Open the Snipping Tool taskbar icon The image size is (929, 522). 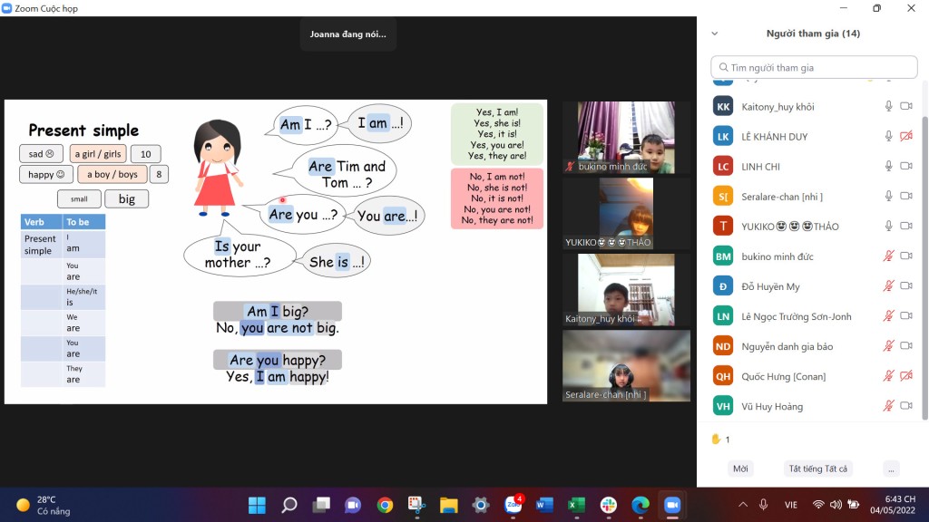click(x=416, y=505)
